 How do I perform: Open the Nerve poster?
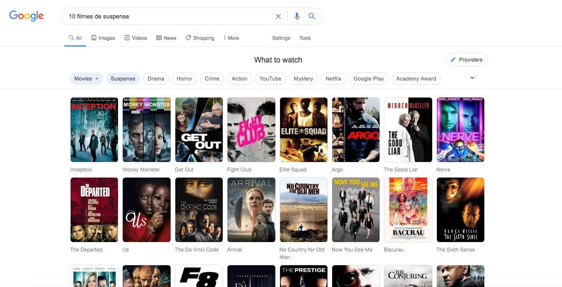461,130
